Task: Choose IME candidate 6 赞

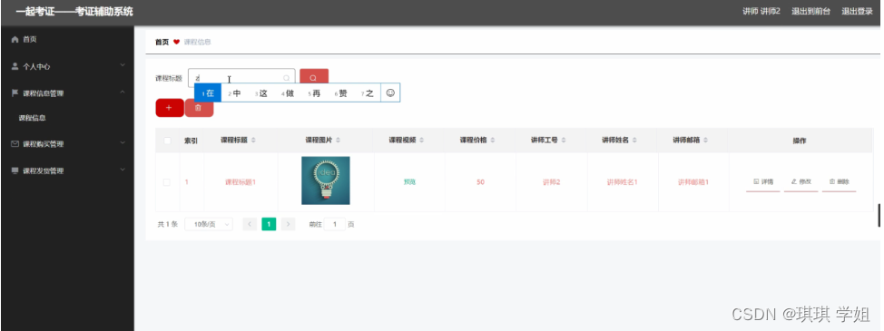Action: (340, 93)
